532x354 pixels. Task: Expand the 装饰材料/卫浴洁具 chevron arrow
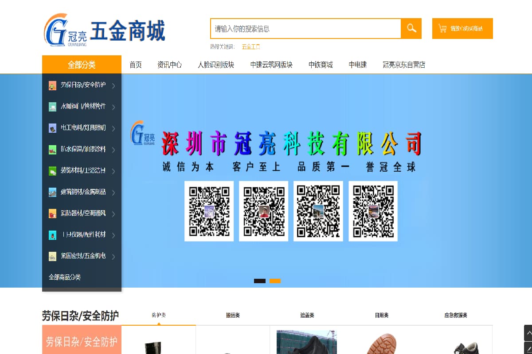tap(113, 171)
